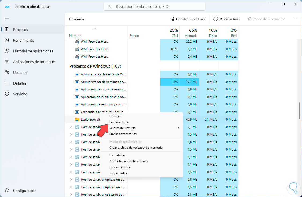Screen dimensions: 302x197
Task: Click the search magnifier icon
Action: click(x=109, y=6)
